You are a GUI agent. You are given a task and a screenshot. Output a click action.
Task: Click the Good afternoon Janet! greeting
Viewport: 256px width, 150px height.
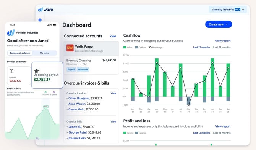pyautogui.click(x=28, y=41)
